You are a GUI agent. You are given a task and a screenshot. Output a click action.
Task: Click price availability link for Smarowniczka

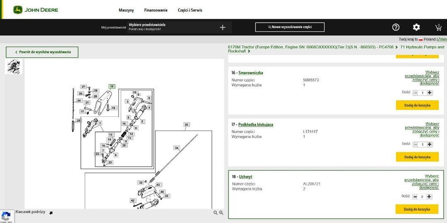(422, 78)
